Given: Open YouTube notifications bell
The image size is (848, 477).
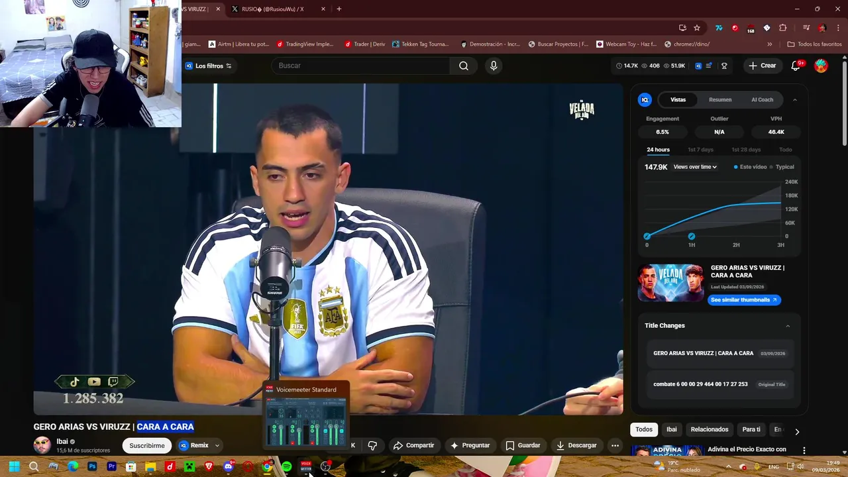Looking at the screenshot, I should [x=796, y=66].
